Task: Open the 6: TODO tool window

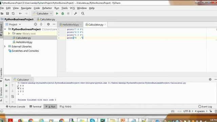Action: coord(65,106)
